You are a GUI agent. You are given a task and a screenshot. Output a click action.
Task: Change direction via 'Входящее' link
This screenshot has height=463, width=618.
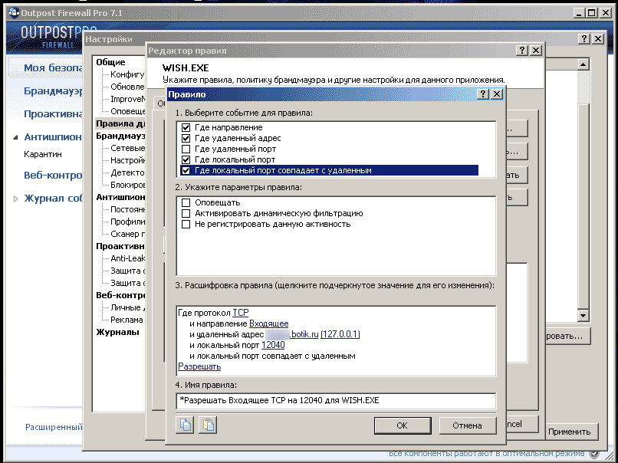tap(269, 323)
